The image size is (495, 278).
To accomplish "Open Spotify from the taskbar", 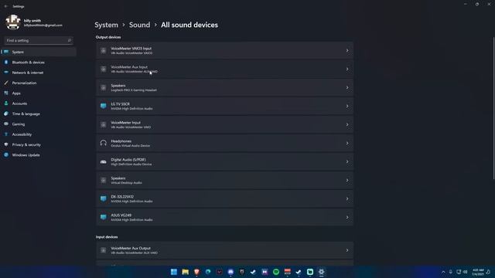I will (x=276, y=272).
